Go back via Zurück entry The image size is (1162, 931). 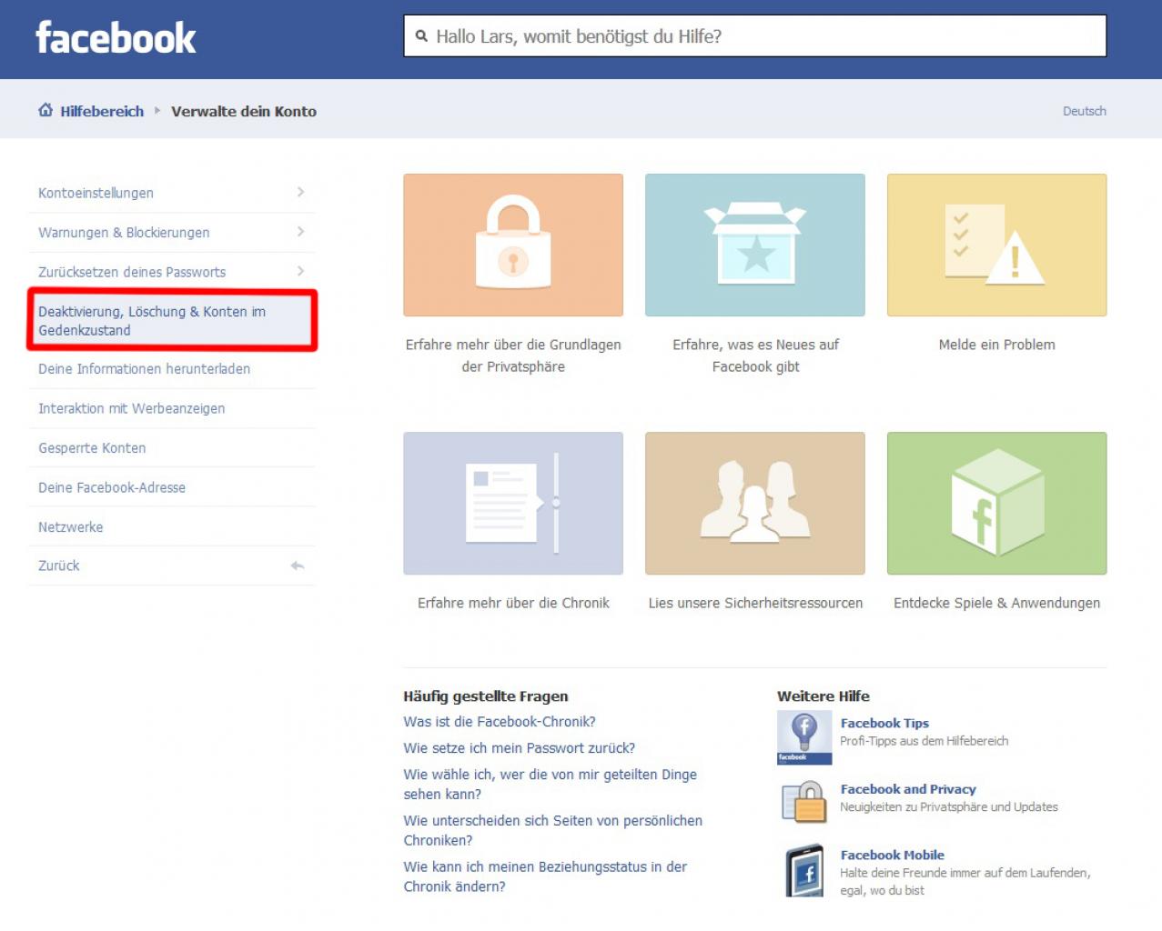pos(172,566)
